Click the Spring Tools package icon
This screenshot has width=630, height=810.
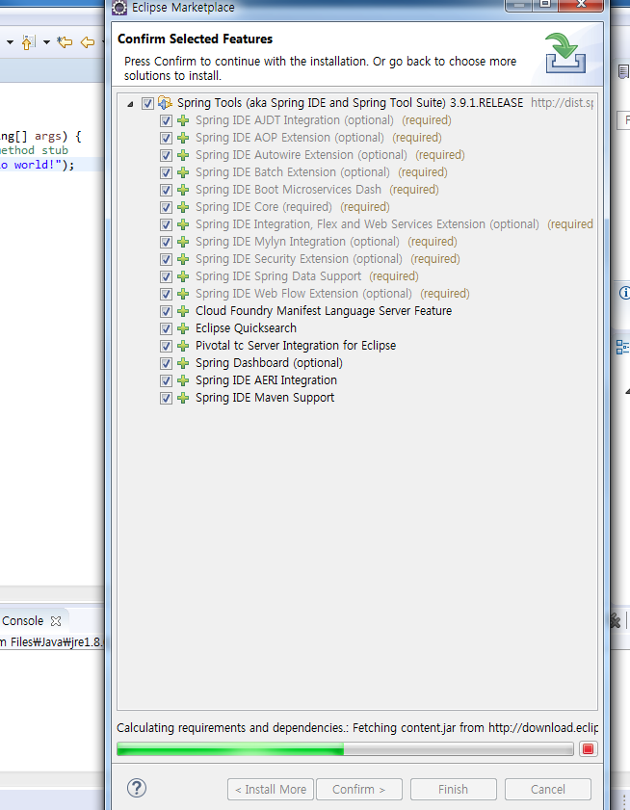pyautogui.click(x=165, y=103)
